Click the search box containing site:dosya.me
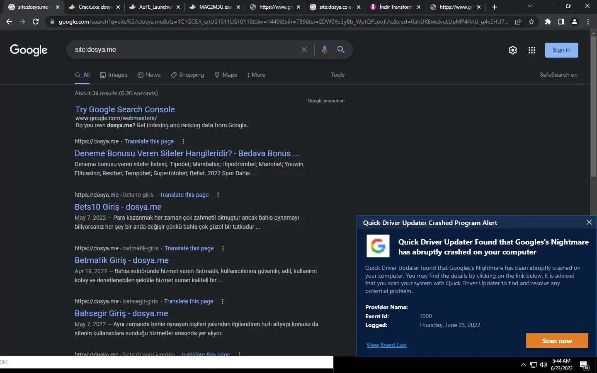The image size is (597, 373). (184, 50)
